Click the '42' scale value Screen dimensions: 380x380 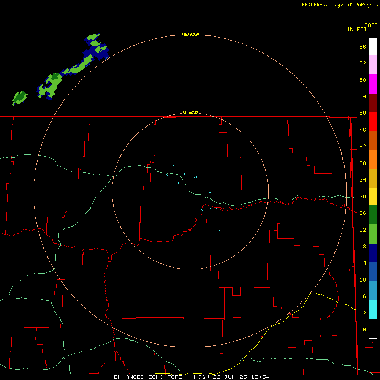[x=363, y=146]
